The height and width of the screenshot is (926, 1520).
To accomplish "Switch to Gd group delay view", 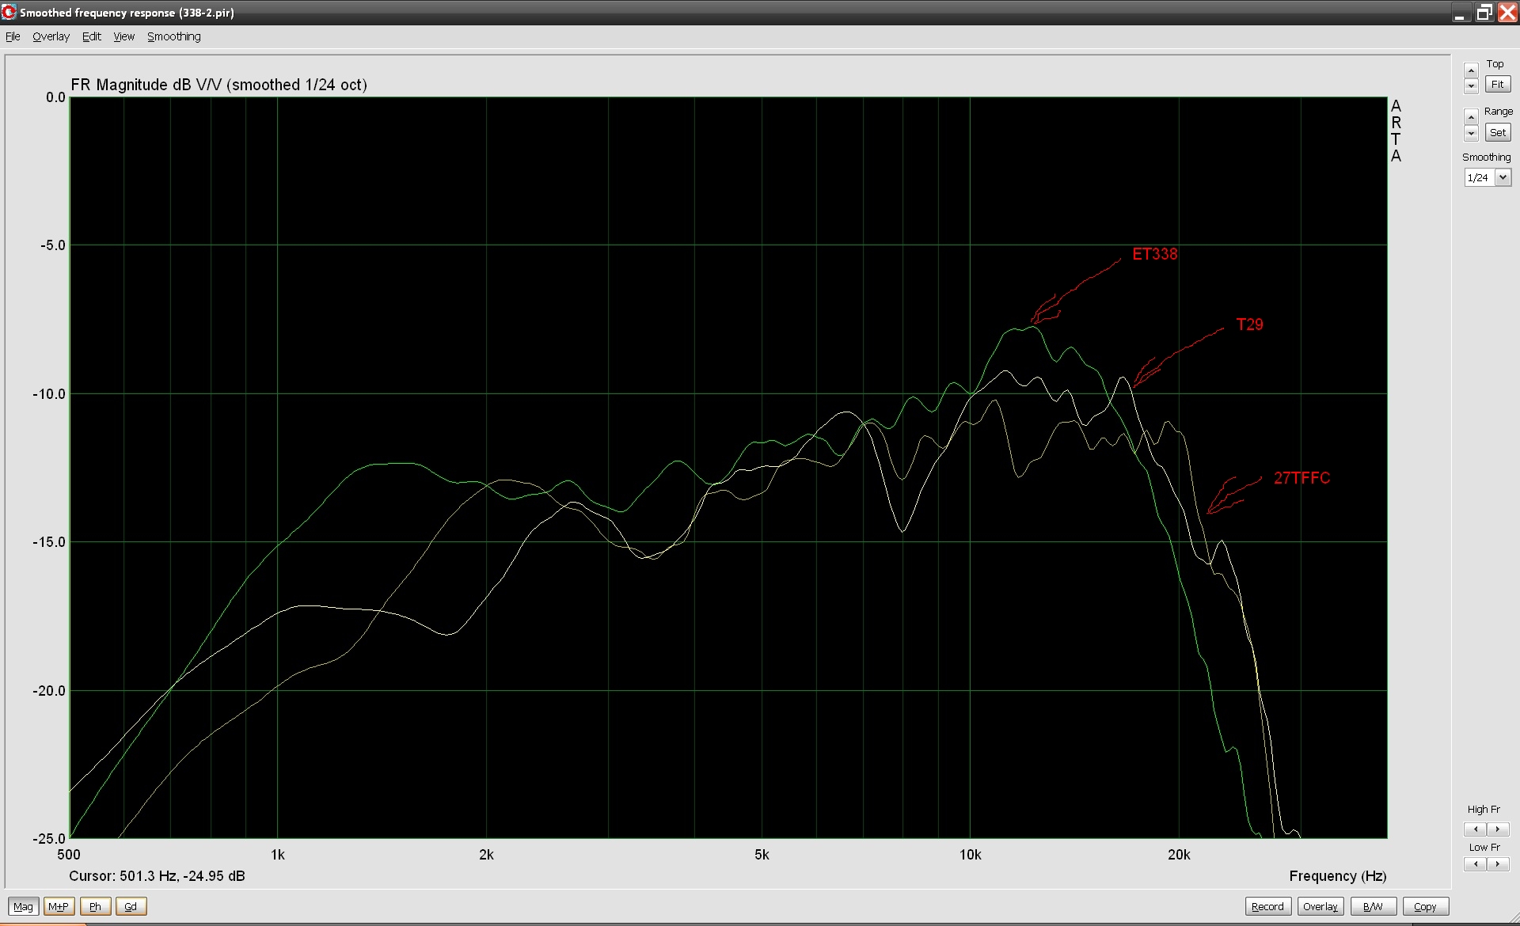I will point(131,906).
